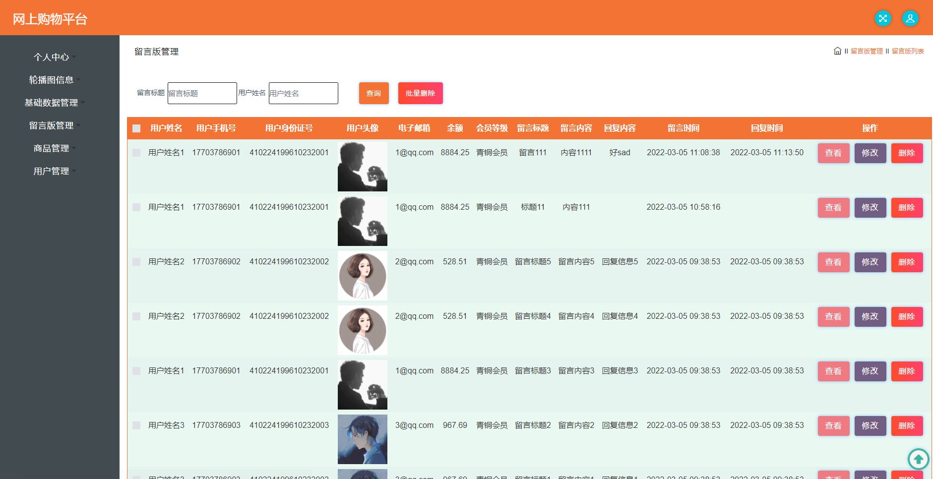The image size is (933, 479).
Task: Click the 查询 search button
Action: click(x=373, y=93)
